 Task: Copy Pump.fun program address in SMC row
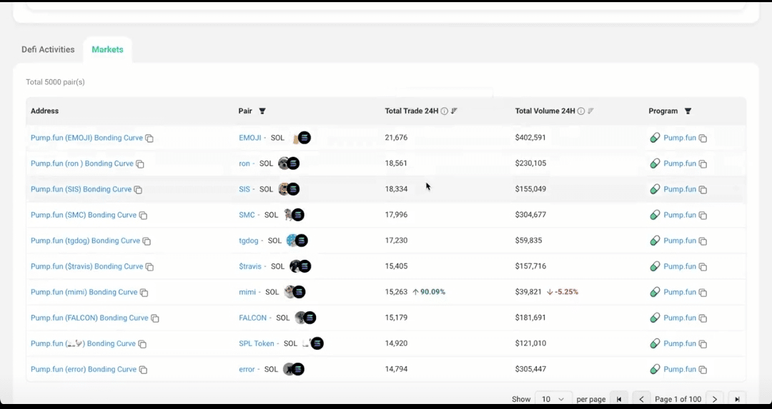tap(703, 216)
